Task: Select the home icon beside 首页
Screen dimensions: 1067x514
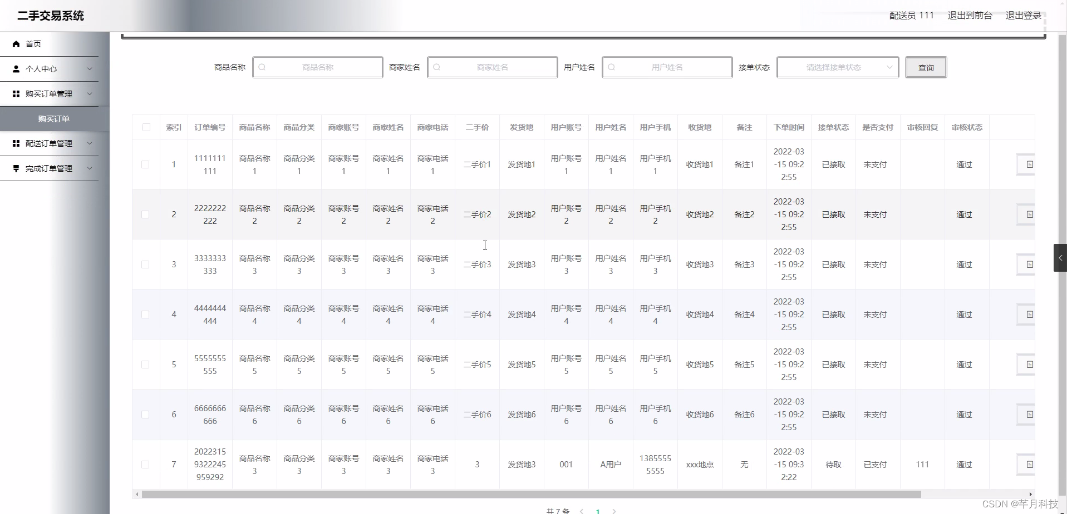Action: (x=16, y=44)
